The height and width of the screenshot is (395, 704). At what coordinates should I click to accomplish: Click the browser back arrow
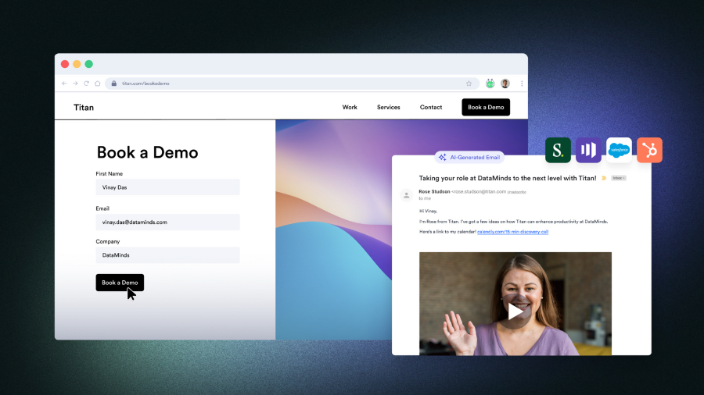(64, 84)
